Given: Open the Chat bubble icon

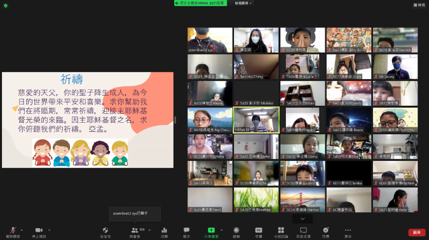Looking at the screenshot, I should point(187,230).
